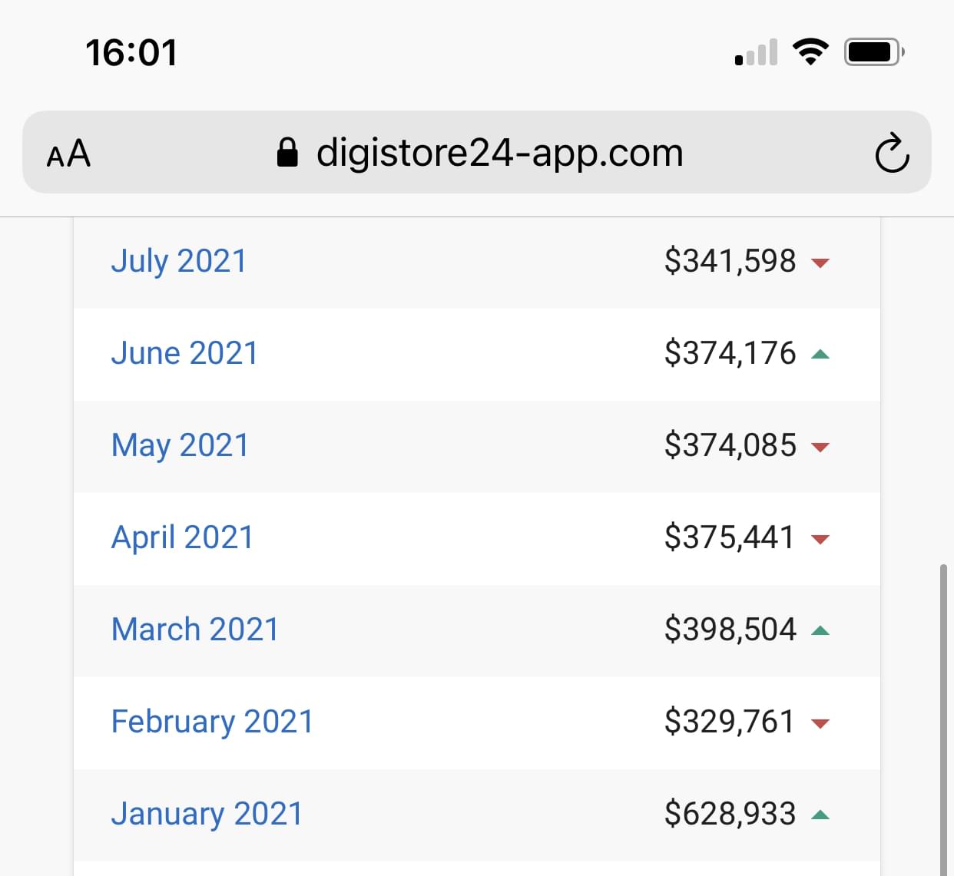Image resolution: width=954 pixels, height=876 pixels.
Task: Tap the red down arrow beside $374,085
Action: coord(820,447)
